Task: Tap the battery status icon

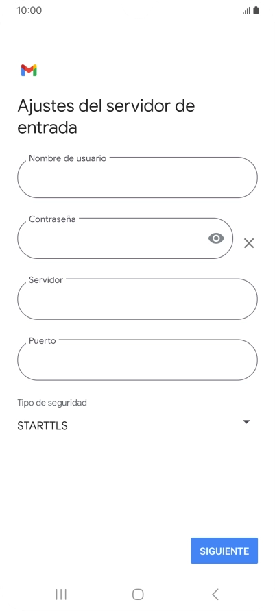Action: pos(256,10)
